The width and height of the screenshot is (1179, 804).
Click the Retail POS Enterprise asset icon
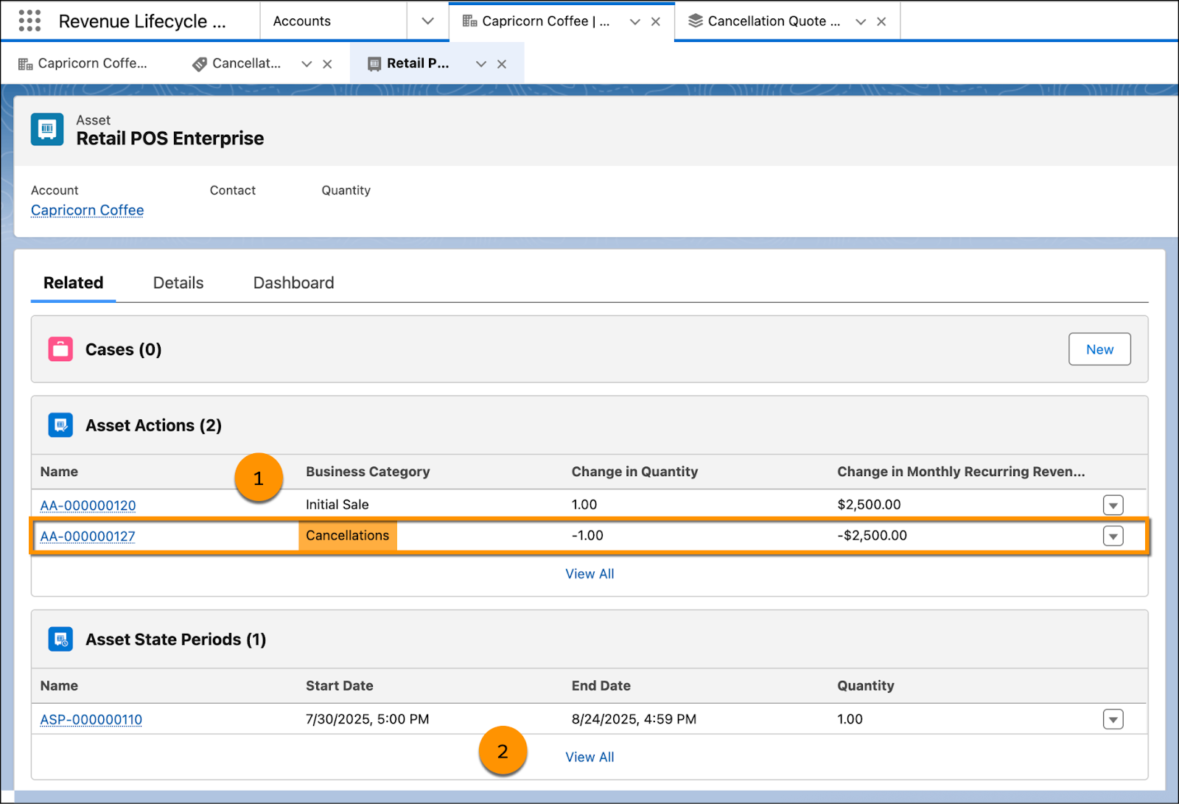click(47, 129)
